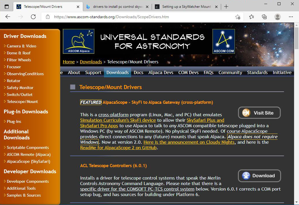
Task: Open a new browser tab
Action: (x=226, y=7)
